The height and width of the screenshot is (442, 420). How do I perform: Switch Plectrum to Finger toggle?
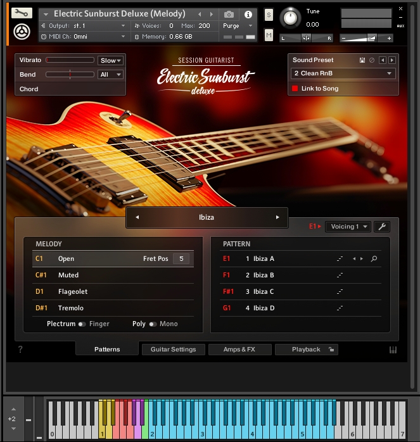[82, 324]
